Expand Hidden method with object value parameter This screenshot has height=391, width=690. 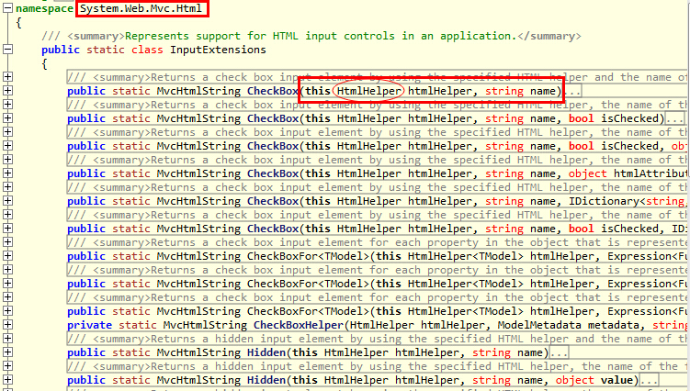coord(7,380)
